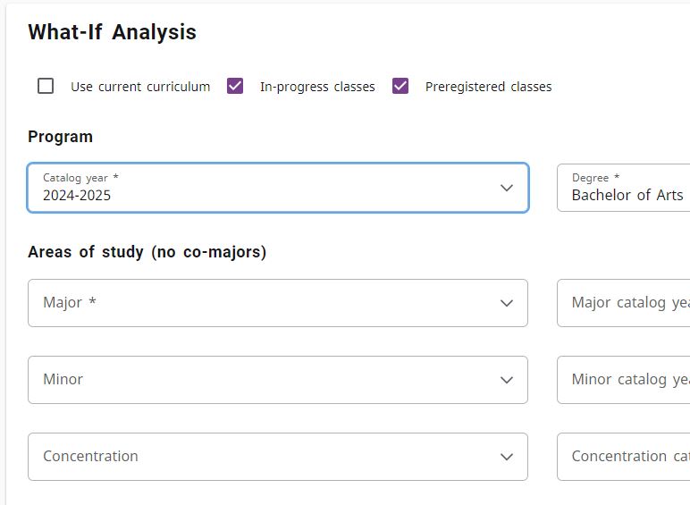Viewport: 690px width, 505px height.
Task: Open the Degree Bachelor of Arts dropdown
Action: [626, 188]
